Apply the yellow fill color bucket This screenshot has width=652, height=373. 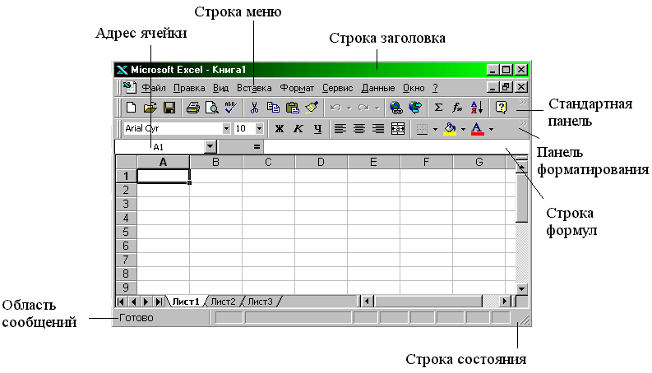point(450,129)
